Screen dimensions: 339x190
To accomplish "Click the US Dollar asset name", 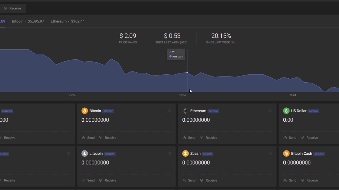I will 299,111.
